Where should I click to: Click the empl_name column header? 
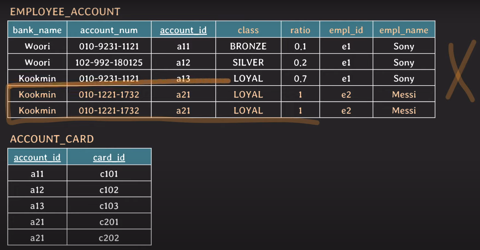pyautogui.click(x=404, y=30)
